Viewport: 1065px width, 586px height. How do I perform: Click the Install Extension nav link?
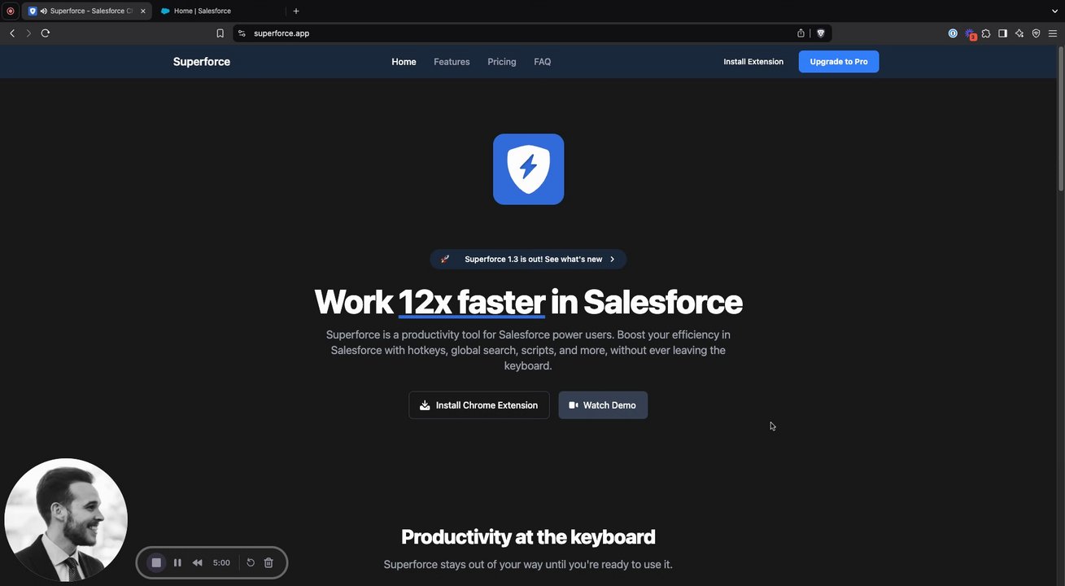(753, 62)
